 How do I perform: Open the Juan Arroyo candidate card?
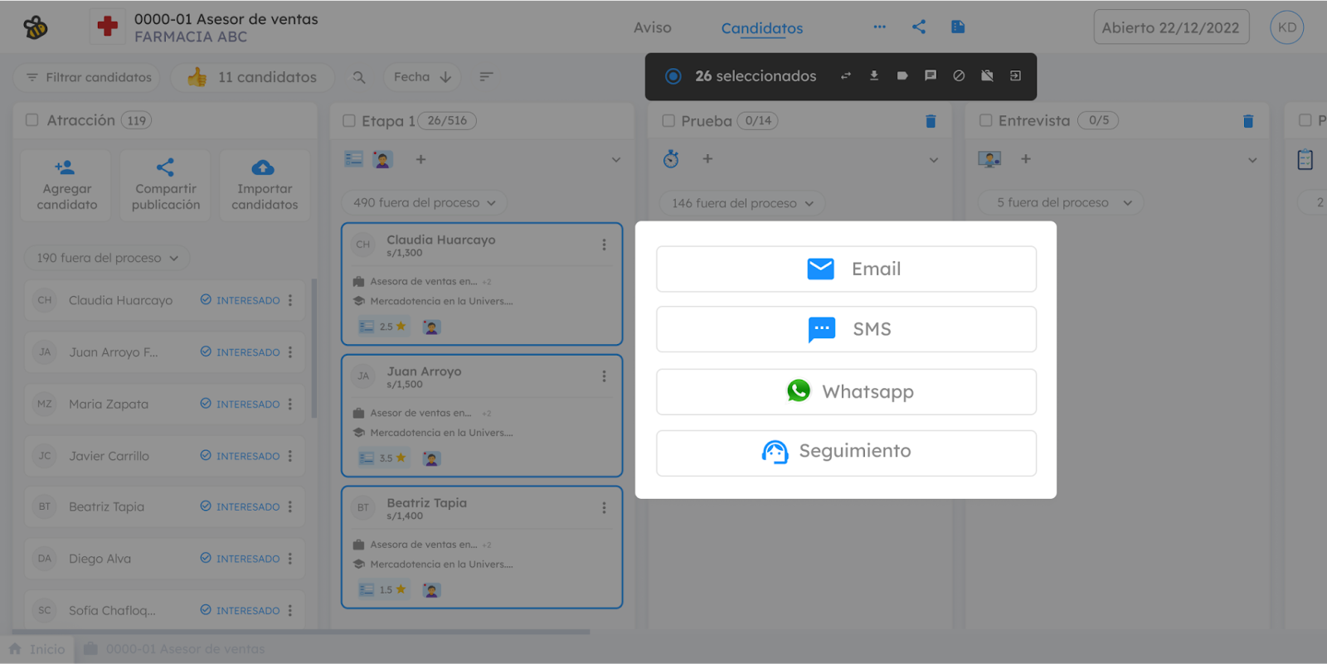click(482, 416)
